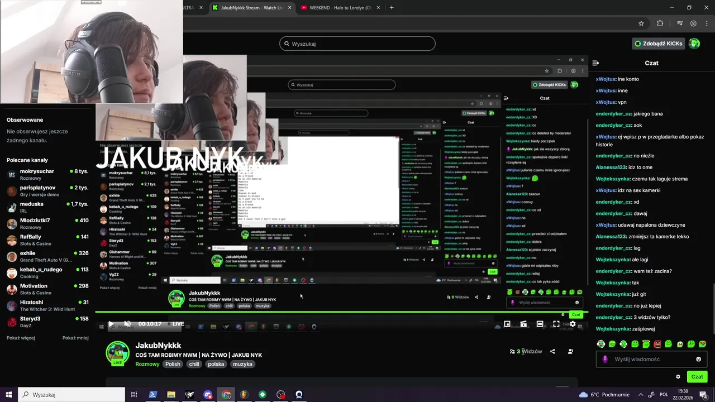The width and height of the screenshot is (715, 402).
Task: Expand channels with Pokaż więcej
Action: pos(21,338)
